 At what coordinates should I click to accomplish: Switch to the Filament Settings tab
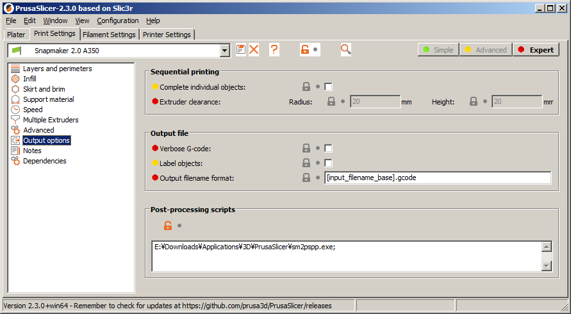point(109,35)
